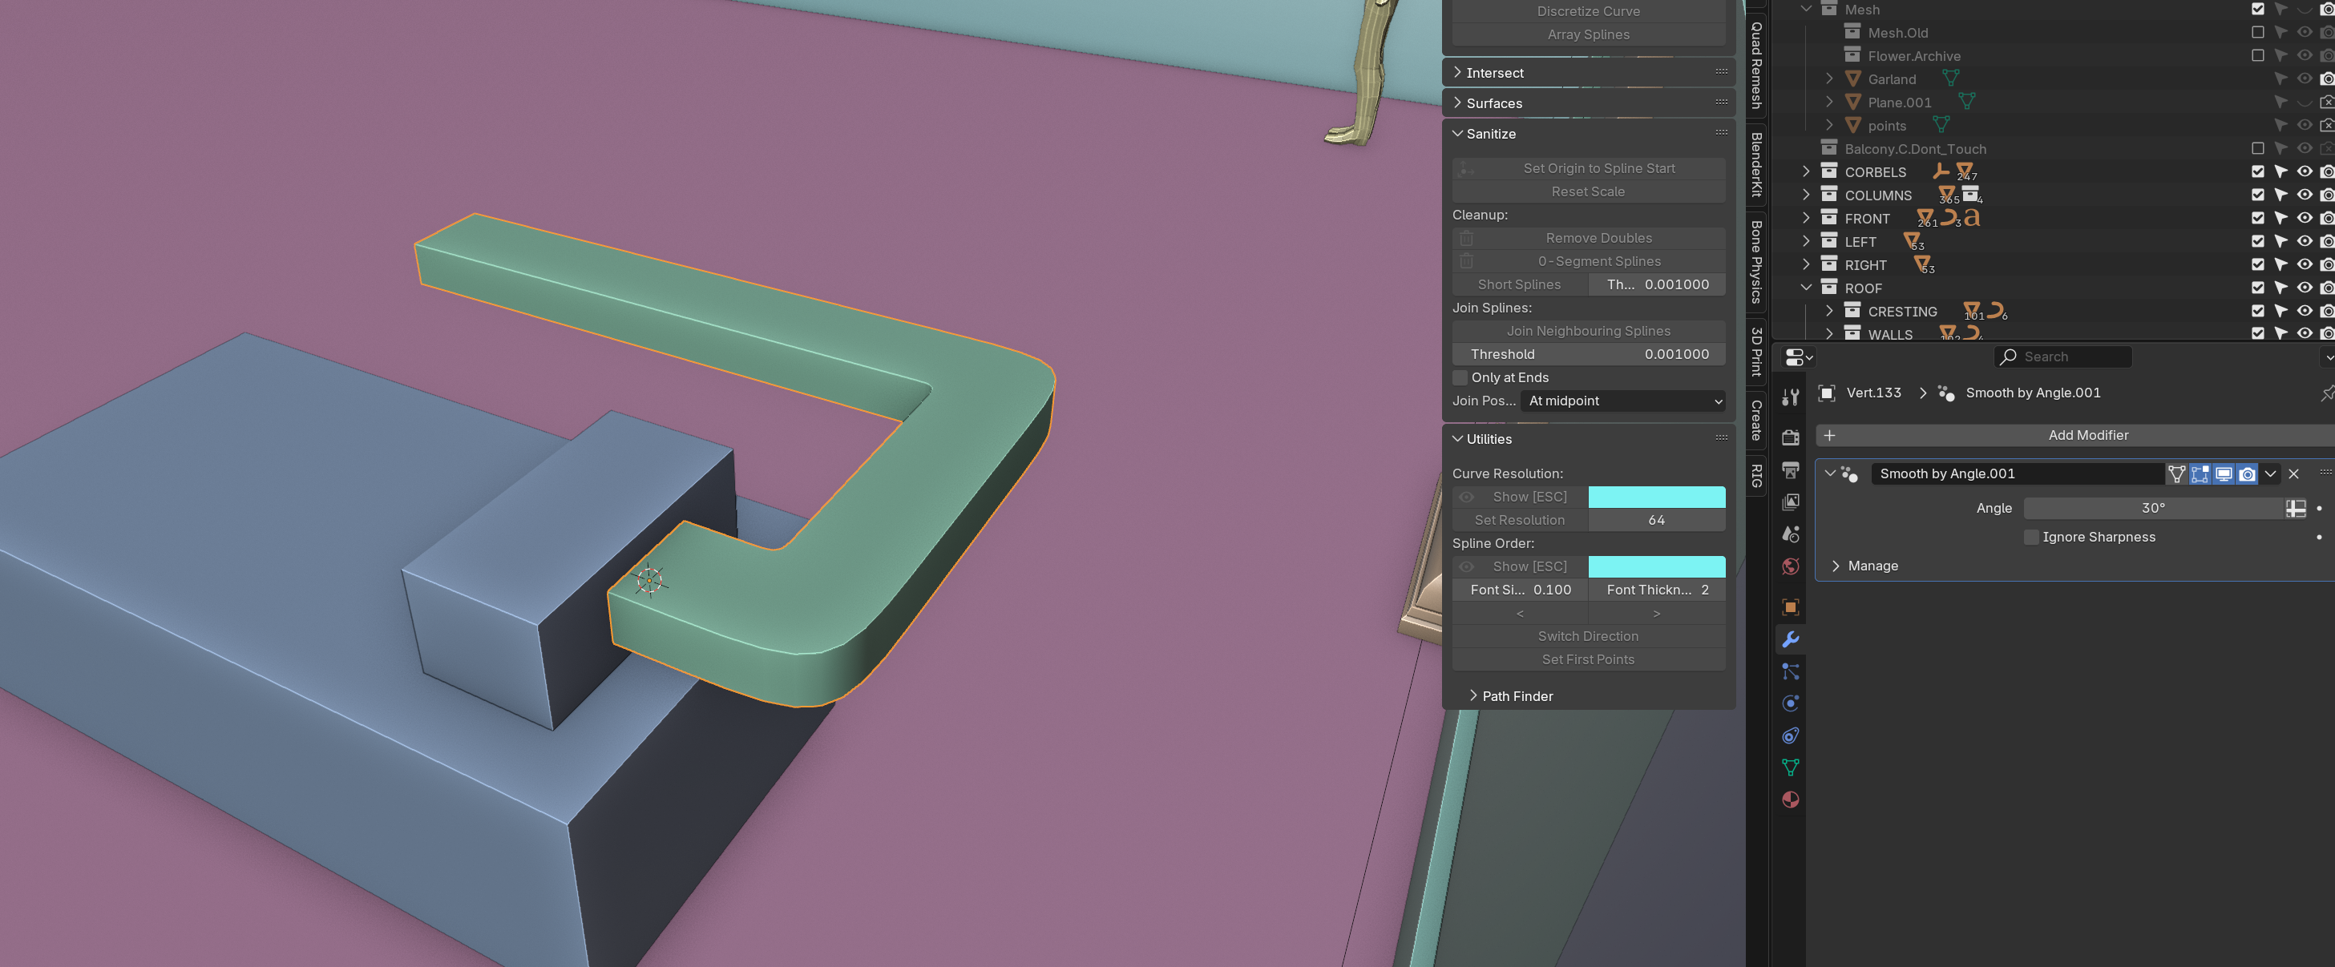Toggle modifier render camera icon

[x=2247, y=474]
